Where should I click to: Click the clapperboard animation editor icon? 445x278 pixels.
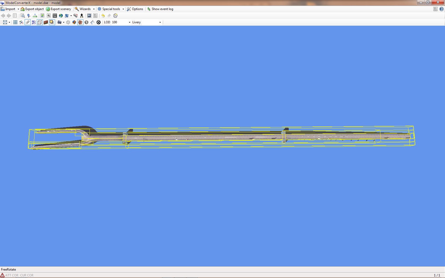(55, 16)
